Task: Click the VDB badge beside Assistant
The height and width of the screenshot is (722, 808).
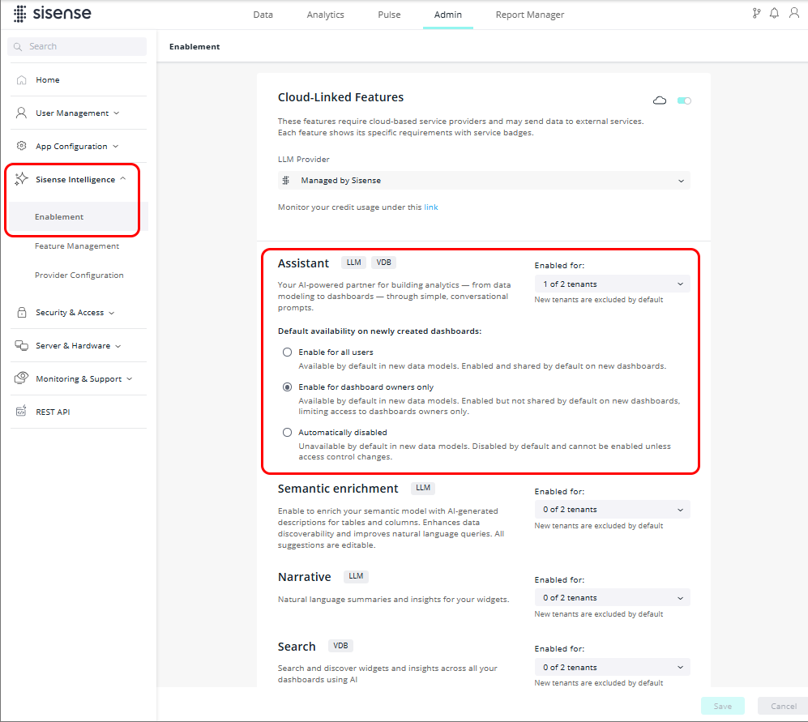Action: (383, 263)
